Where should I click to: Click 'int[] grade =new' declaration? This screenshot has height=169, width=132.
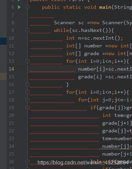(x=90, y=54)
